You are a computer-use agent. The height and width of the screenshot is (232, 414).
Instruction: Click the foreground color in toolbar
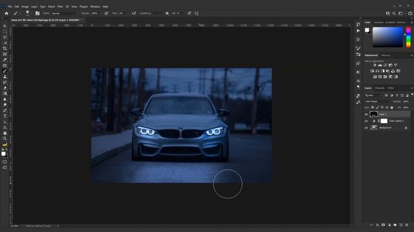(3, 153)
